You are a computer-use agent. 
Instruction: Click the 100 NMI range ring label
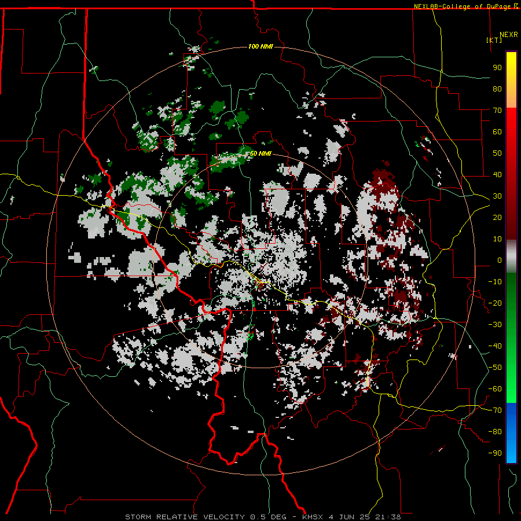pos(260,46)
